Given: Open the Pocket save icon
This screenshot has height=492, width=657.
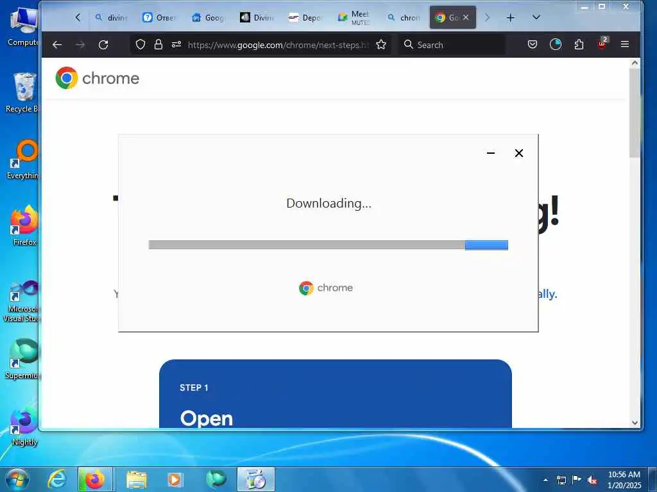Looking at the screenshot, I should 532,44.
